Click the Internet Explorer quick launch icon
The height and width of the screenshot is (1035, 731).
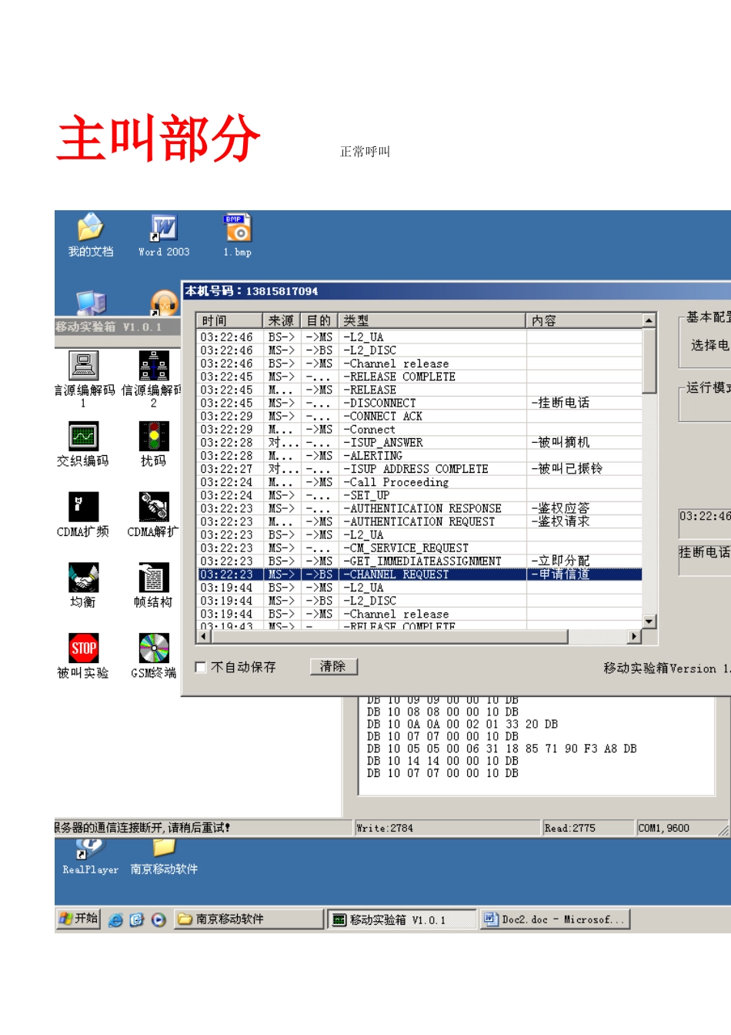pyautogui.click(x=115, y=919)
